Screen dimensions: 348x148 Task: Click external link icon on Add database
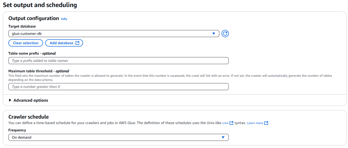tap(77, 43)
